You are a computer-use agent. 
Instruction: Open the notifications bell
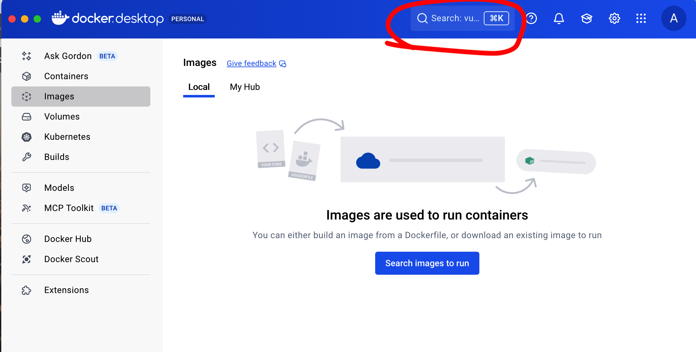[x=559, y=18]
